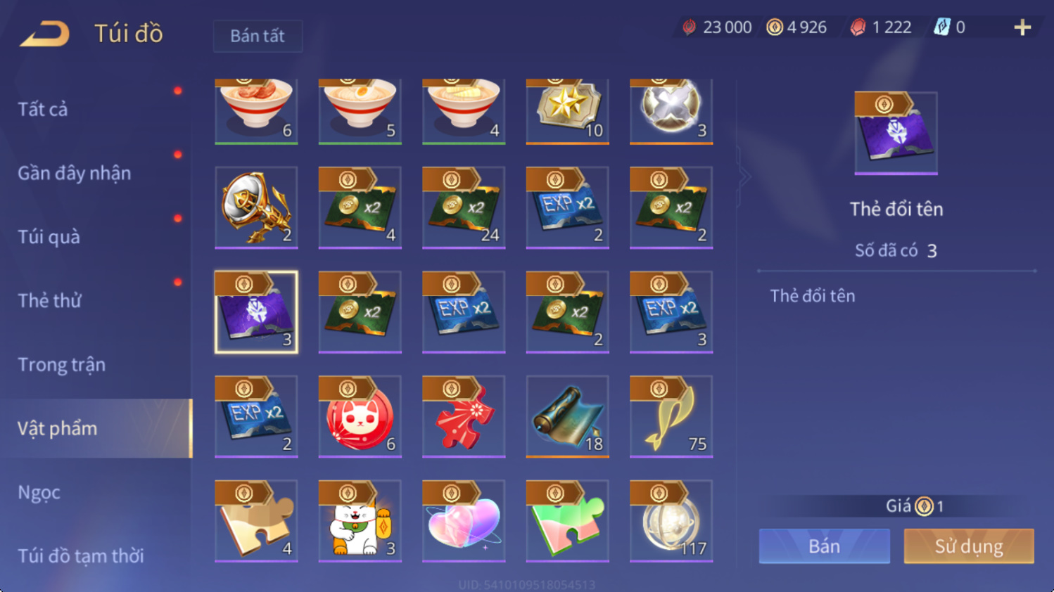Select the gold star badge item
This screenshot has width=1054, height=592.
[567, 112]
